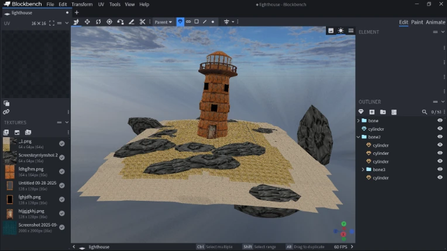Switch to face selection mode
This screenshot has height=251, width=447.
tap(197, 22)
